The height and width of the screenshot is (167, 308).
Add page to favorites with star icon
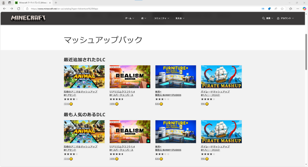(x=282, y=9)
